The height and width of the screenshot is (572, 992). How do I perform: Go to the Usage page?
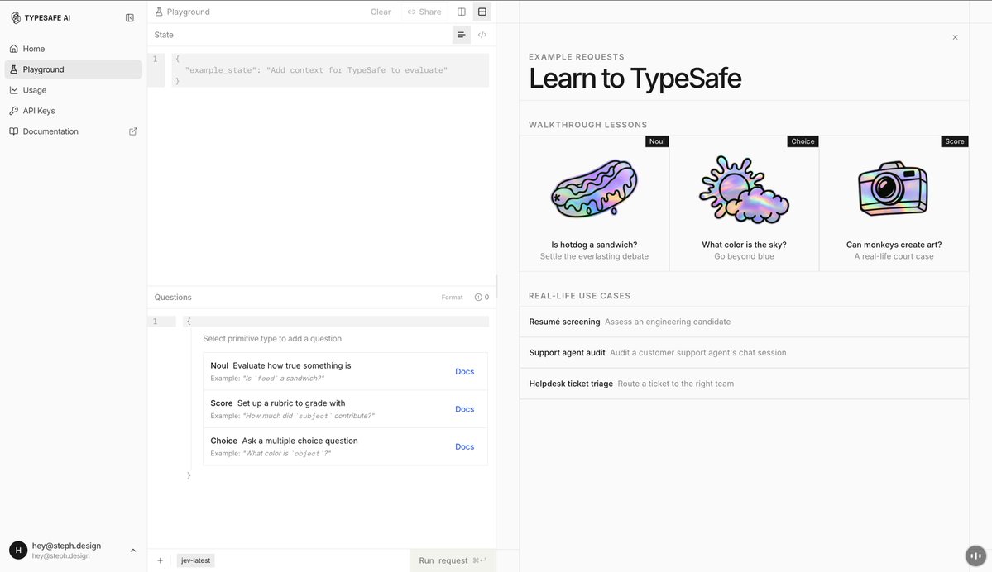coord(74,90)
